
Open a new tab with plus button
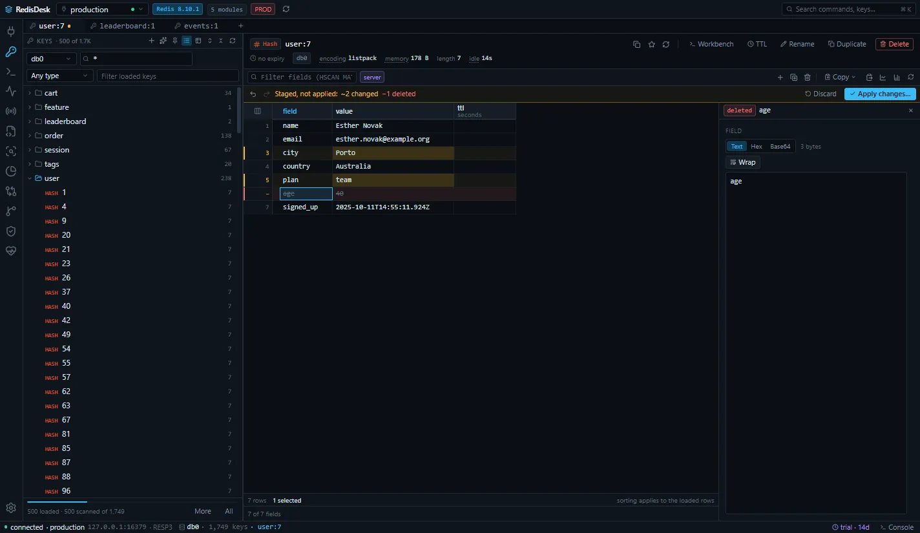pyautogui.click(x=241, y=26)
